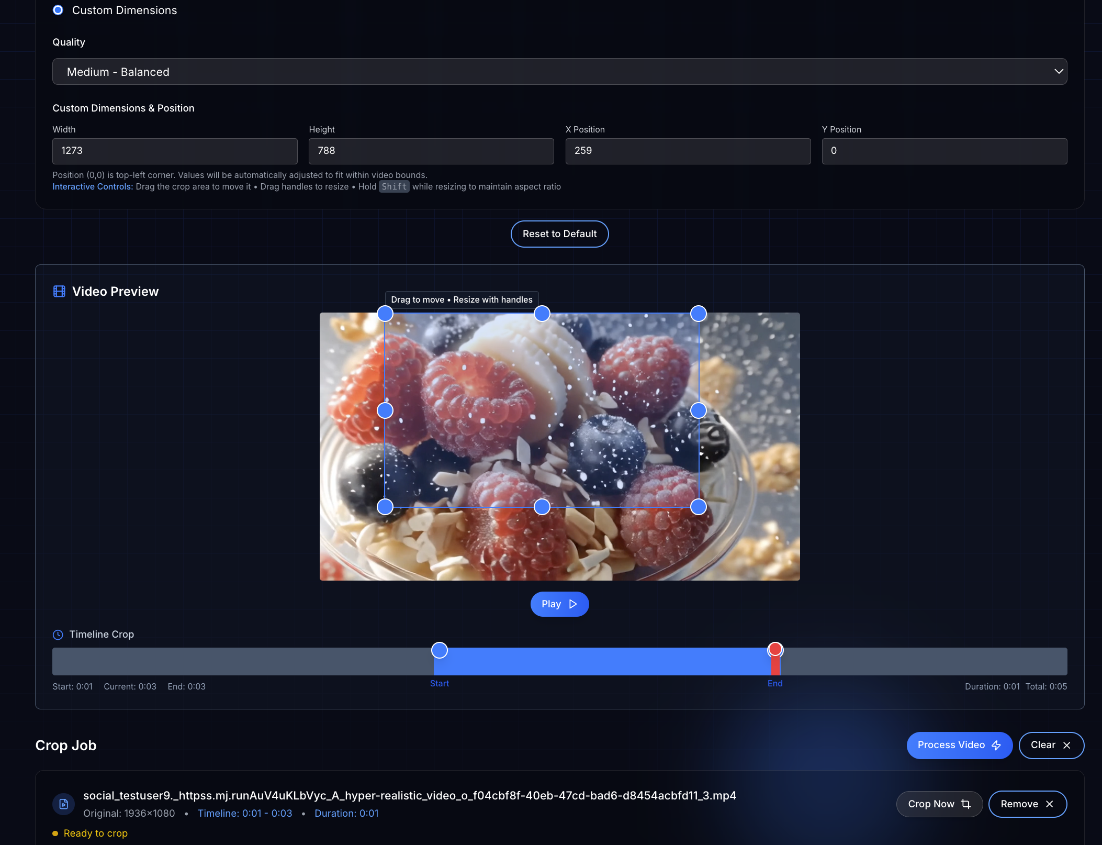Image resolution: width=1102 pixels, height=845 pixels.
Task: Focus the Height input field
Action: pyautogui.click(x=431, y=151)
